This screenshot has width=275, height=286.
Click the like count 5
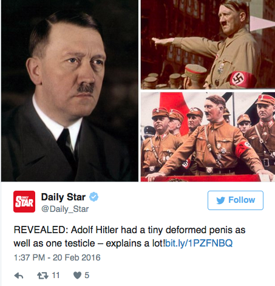coord(87,276)
